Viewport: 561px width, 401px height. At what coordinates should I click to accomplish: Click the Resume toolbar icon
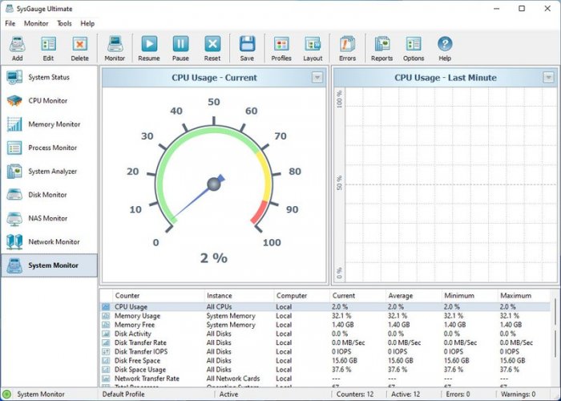149,45
